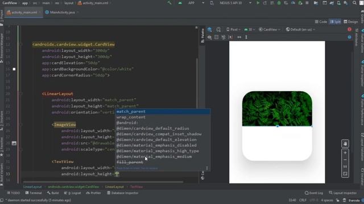Click the Apply Changes and Restart icon
This screenshot has height=204, width=364.
pos(265,3)
